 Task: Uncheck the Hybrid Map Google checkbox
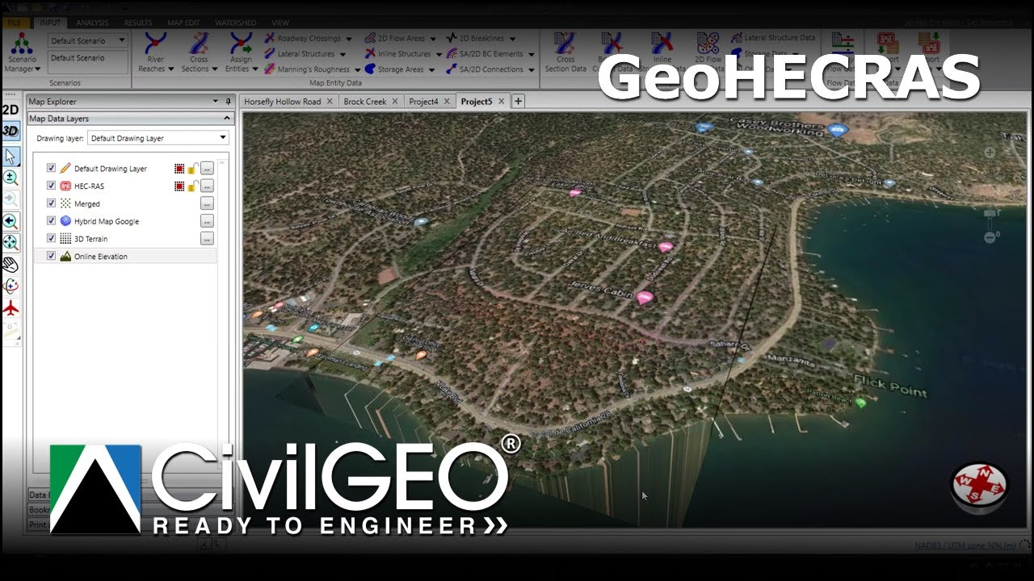52,221
